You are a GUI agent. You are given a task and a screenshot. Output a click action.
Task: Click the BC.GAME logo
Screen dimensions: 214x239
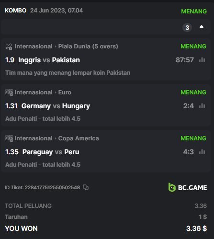(x=188, y=187)
